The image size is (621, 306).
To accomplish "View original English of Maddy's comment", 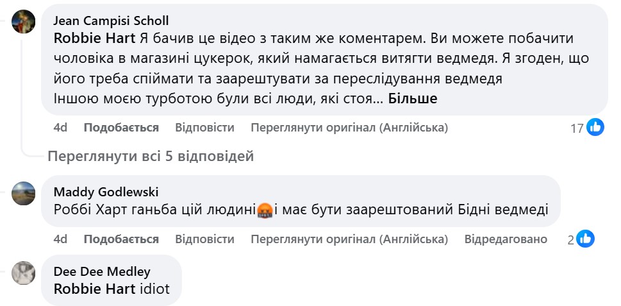I will point(349,239).
